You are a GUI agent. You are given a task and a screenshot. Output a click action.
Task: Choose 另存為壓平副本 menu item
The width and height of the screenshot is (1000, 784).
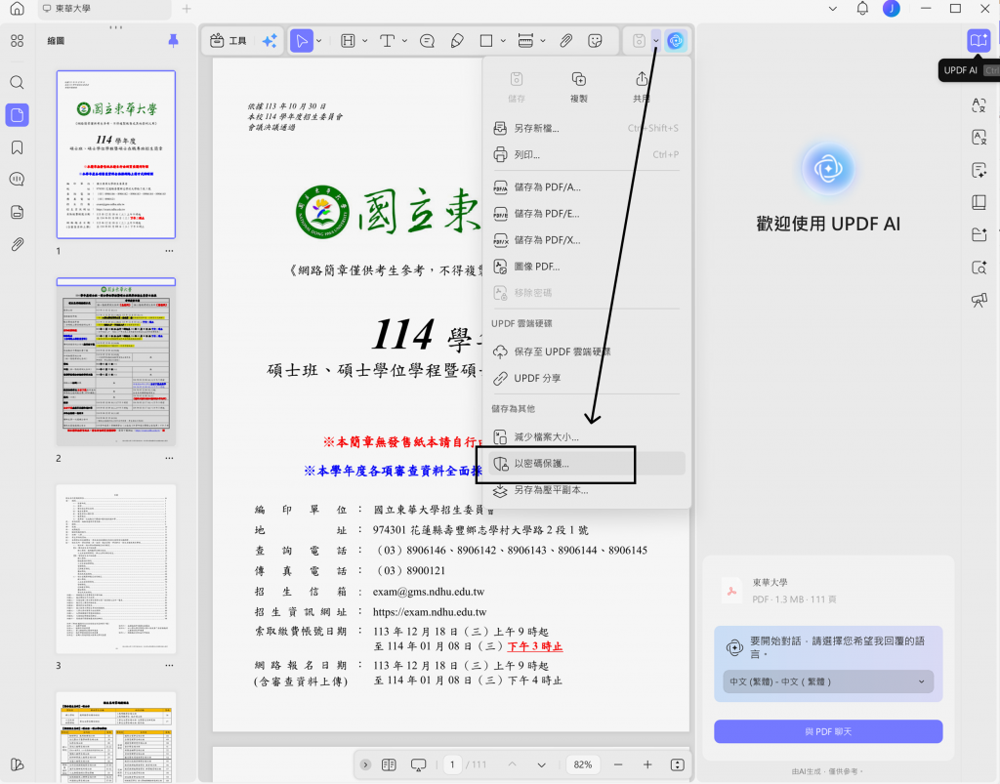click(x=586, y=490)
